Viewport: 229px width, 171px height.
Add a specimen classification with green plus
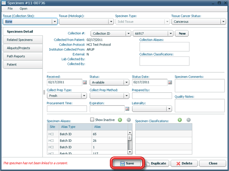coord(180,120)
